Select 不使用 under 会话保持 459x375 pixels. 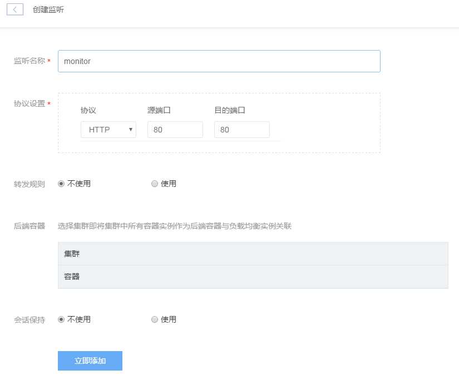(x=61, y=319)
